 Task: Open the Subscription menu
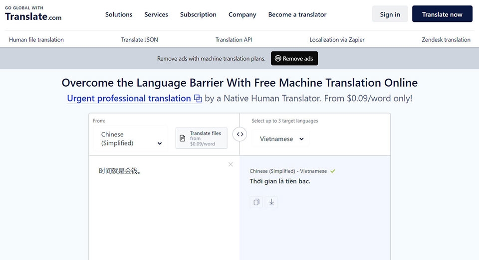(198, 14)
